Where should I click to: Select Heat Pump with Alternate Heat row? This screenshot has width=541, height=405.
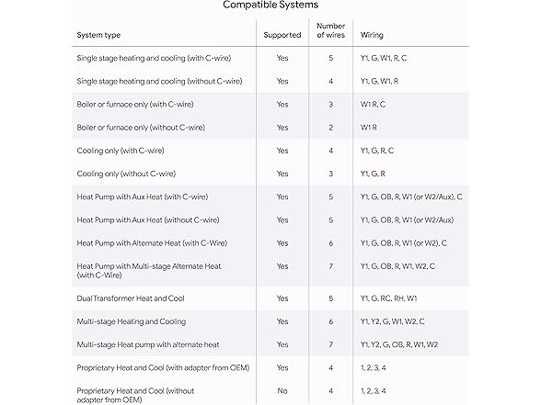[270, 243]
